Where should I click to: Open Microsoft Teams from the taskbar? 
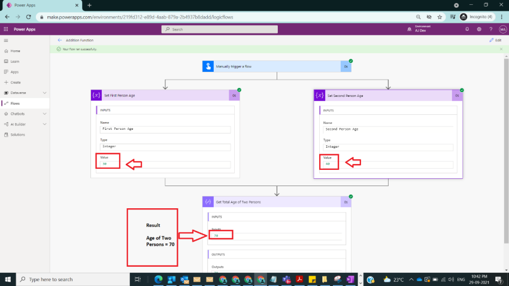point(286,279)
